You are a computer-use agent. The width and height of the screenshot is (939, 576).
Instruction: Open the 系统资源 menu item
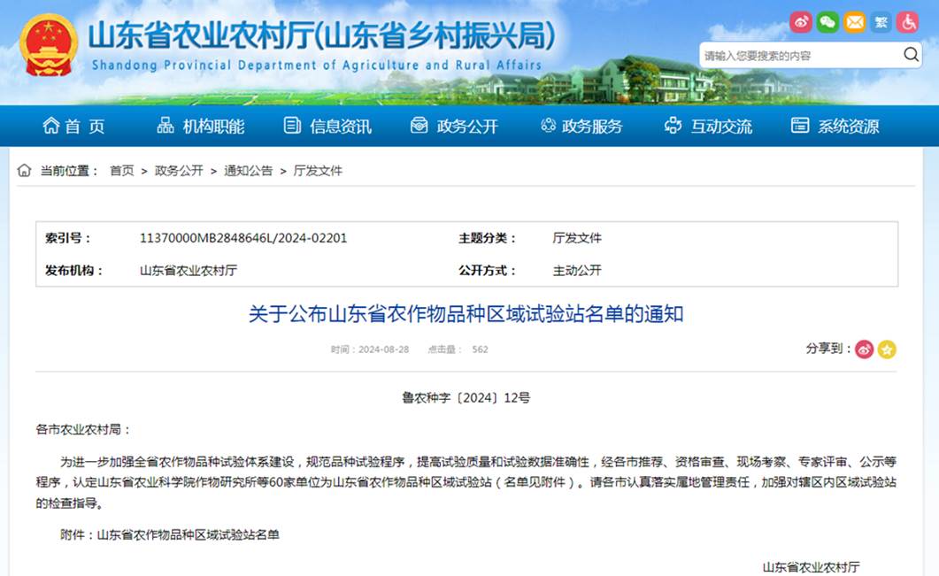click(x=835, y=127)
